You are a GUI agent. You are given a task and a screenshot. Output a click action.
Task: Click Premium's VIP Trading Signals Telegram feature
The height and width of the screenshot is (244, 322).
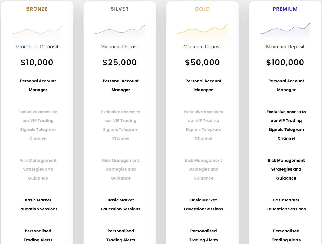tap(286, 125)
